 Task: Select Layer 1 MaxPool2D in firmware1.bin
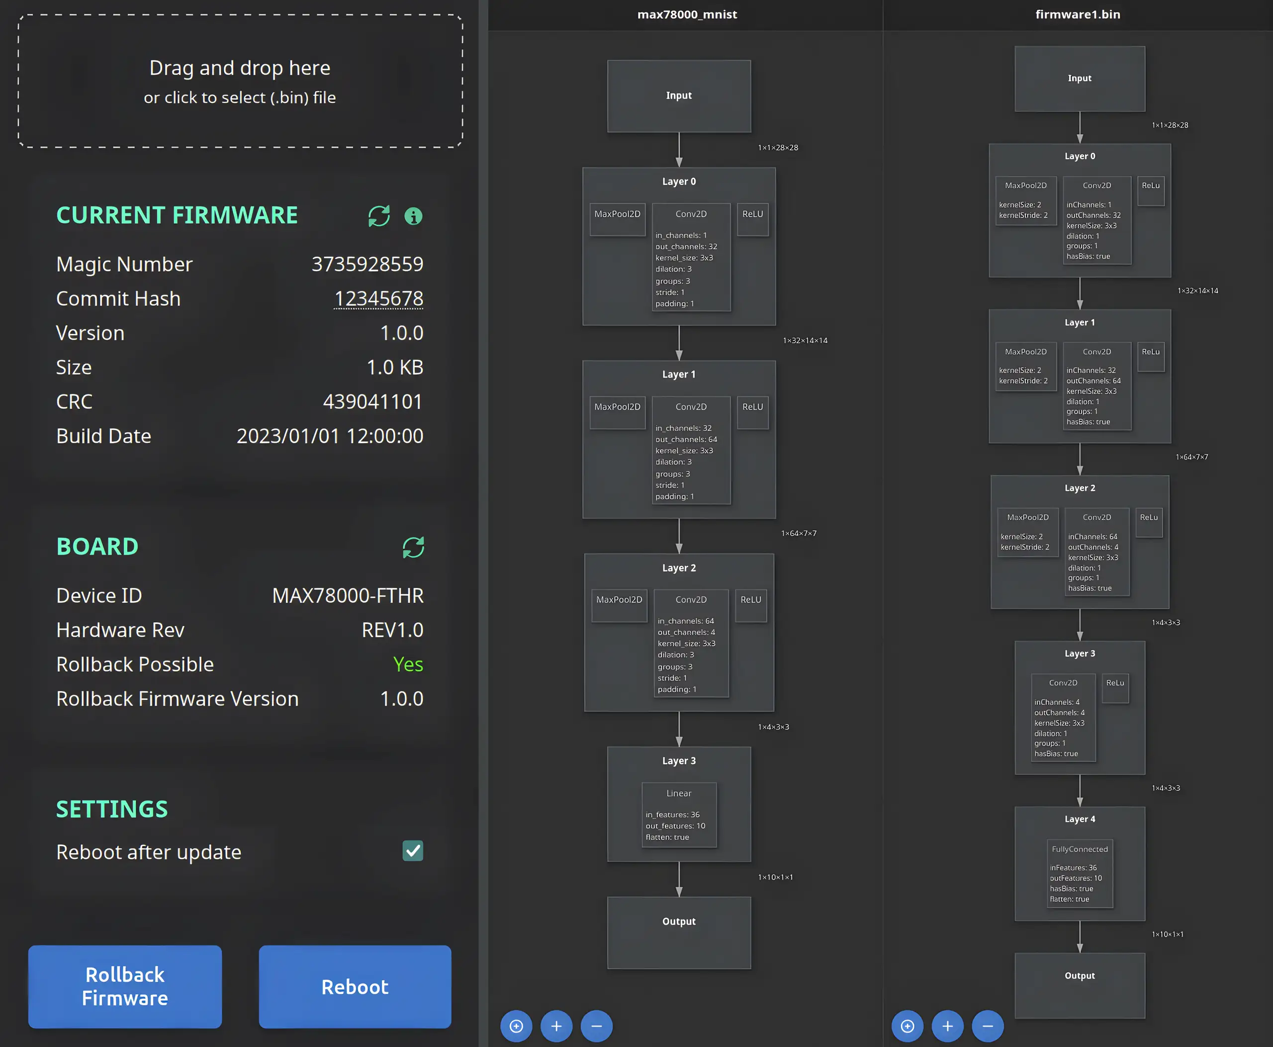point(1026,366)
